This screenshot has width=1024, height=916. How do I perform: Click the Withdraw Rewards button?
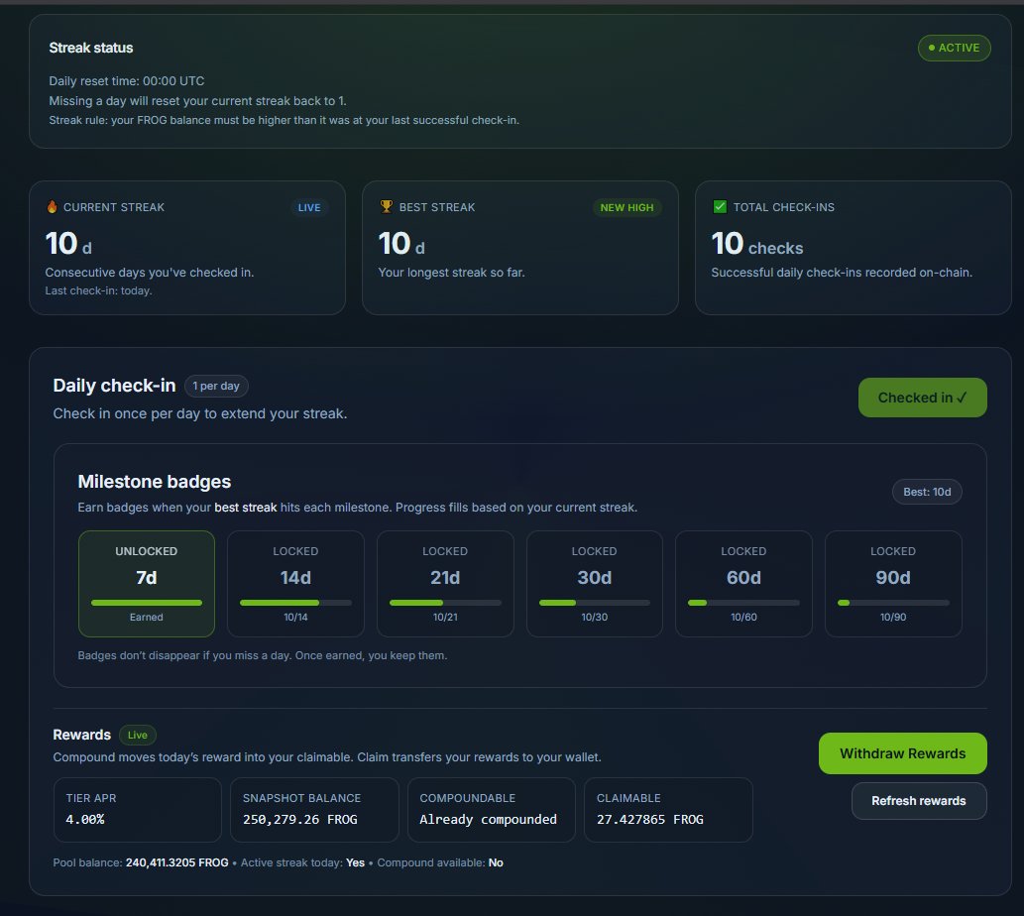(x=902, y=753)
